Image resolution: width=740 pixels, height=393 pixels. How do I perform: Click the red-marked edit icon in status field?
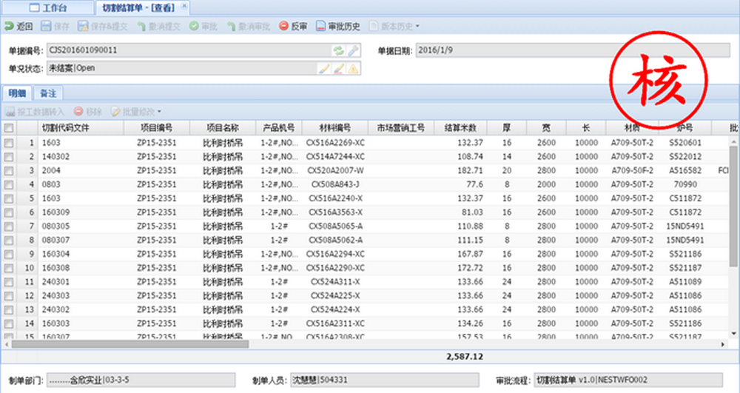tap(338, 69)
